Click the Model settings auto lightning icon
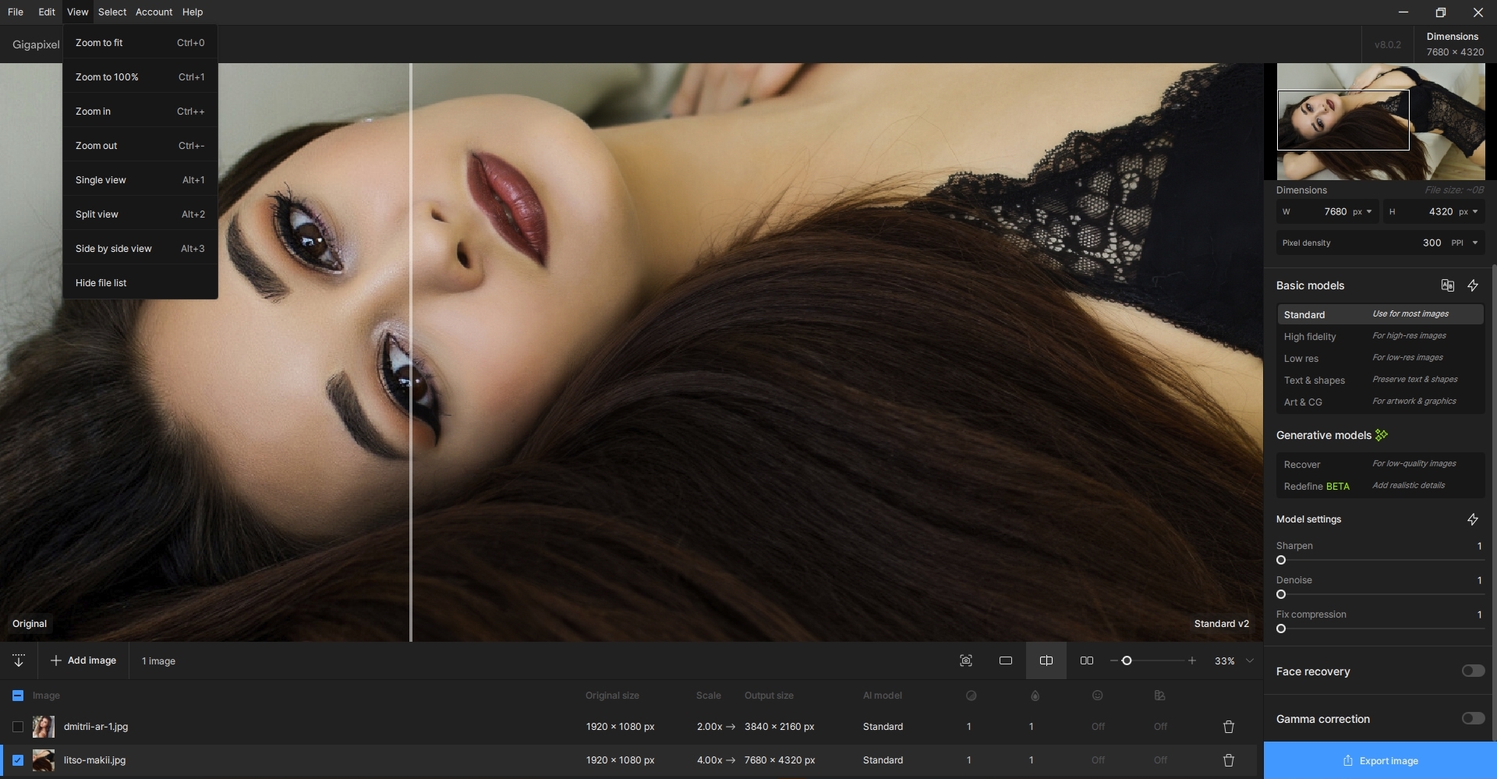This screenshot has width=1497, height=779. pos(1473,519)
